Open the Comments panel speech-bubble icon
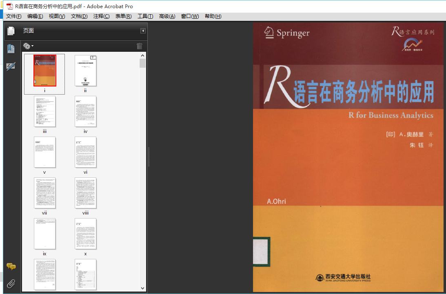 (11, 266)
